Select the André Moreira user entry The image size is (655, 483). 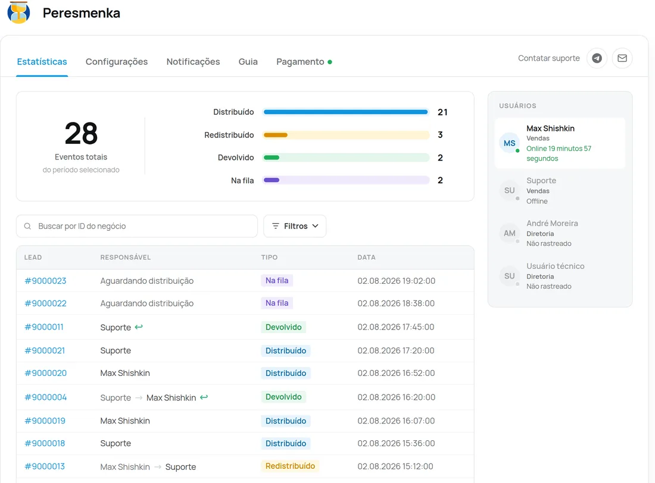click(560, 233)
